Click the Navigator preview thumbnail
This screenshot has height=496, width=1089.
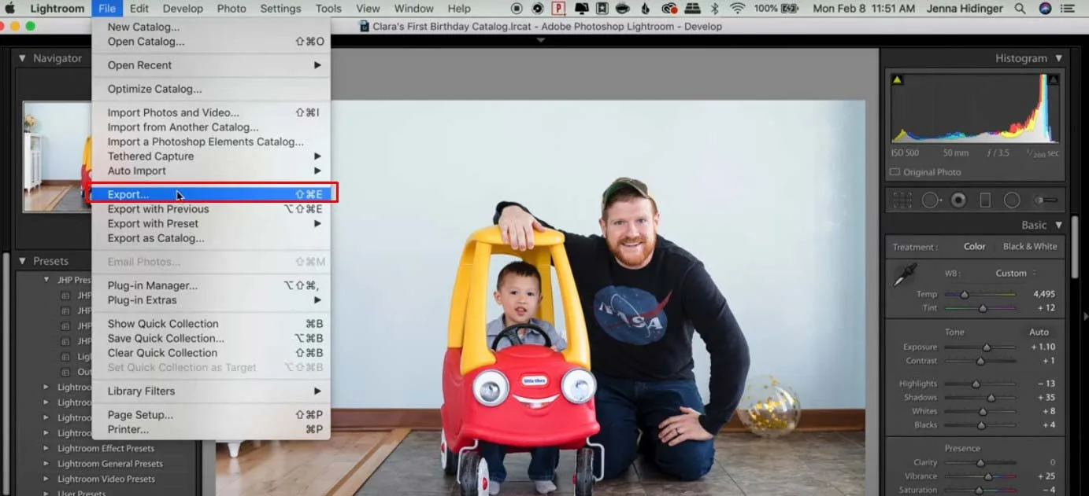57,156
